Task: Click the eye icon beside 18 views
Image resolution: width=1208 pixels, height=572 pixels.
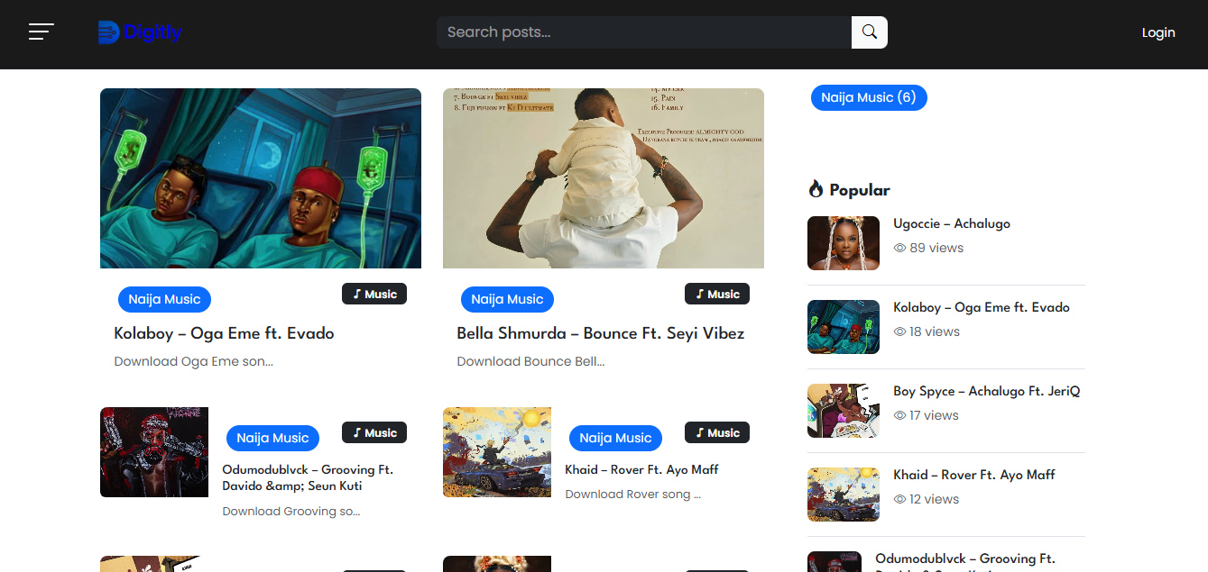Action: (x=899, y=331)
